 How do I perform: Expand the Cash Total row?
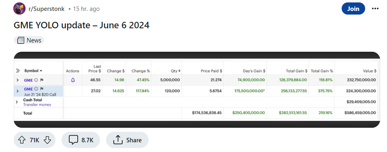point(17,102)
